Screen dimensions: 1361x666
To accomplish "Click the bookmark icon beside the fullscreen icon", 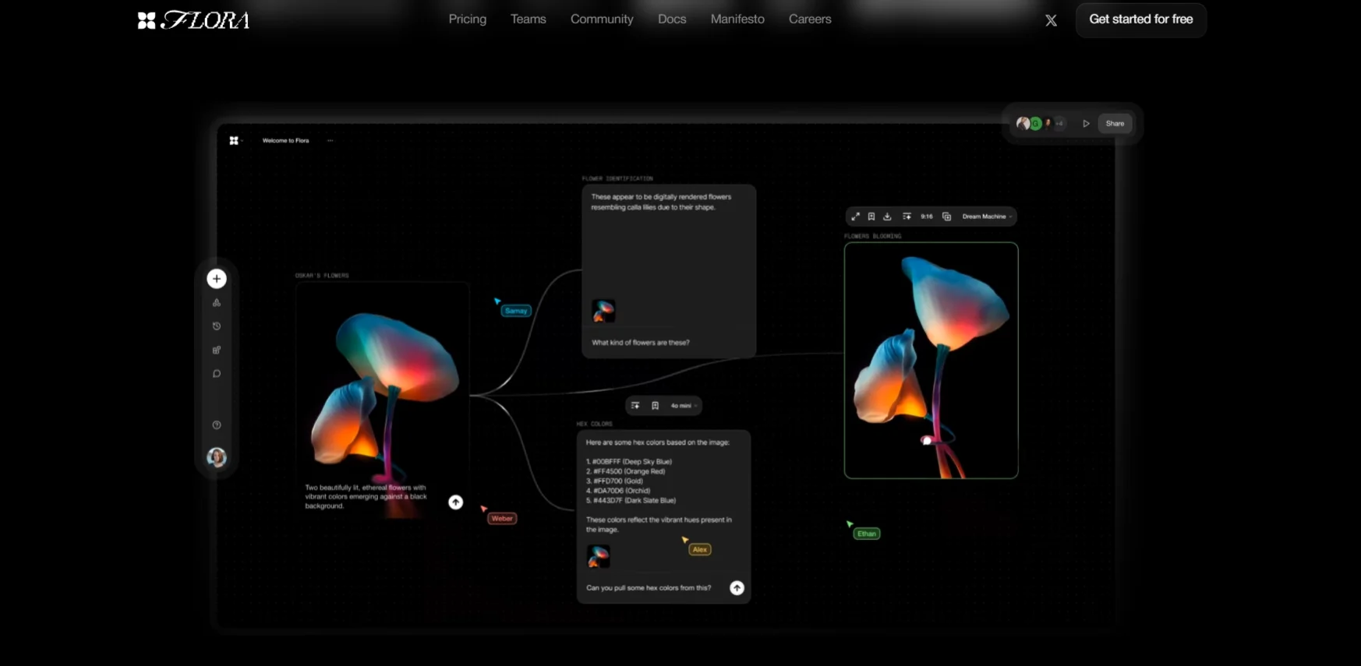I will pos(871,217).
